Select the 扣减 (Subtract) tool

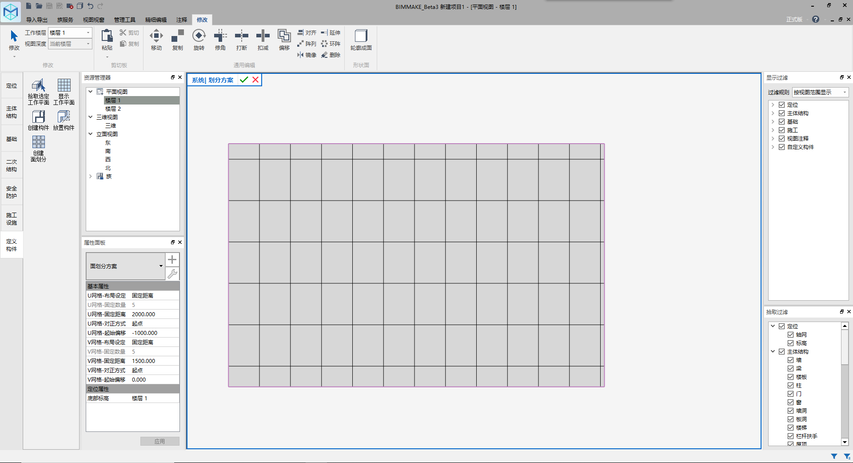pyautogui.click(x=263, y=40)
